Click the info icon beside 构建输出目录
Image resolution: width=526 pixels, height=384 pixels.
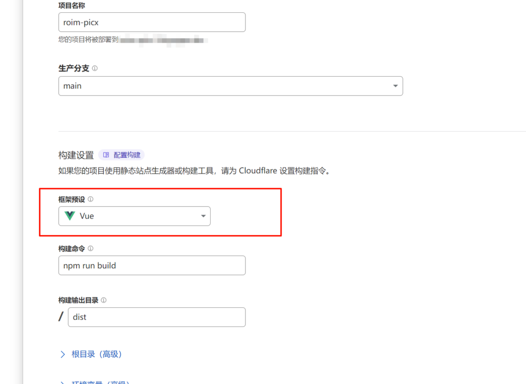tap(104, 300)
